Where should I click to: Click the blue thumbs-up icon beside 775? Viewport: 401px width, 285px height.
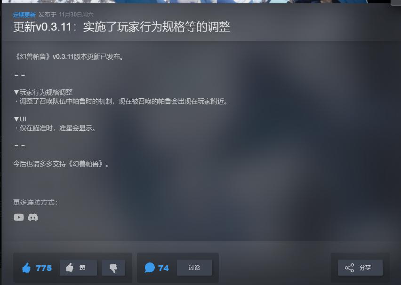point(27,268)
